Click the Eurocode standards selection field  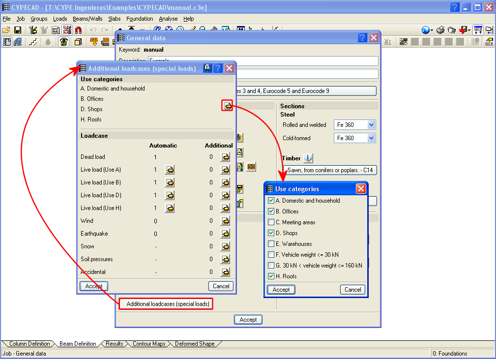coord(306,91)
